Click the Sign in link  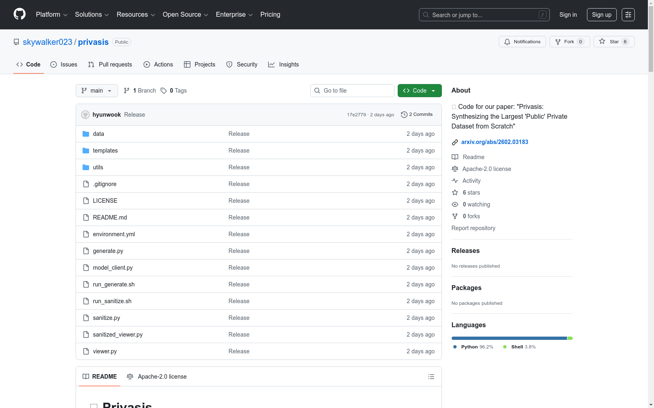pos(568,15)
